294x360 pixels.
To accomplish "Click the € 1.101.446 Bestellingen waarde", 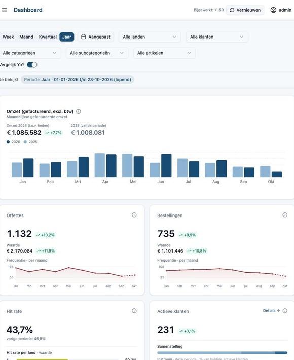I will pos(170,251).
